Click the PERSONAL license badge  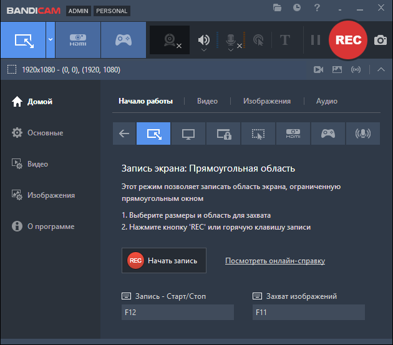coord(112,11)
